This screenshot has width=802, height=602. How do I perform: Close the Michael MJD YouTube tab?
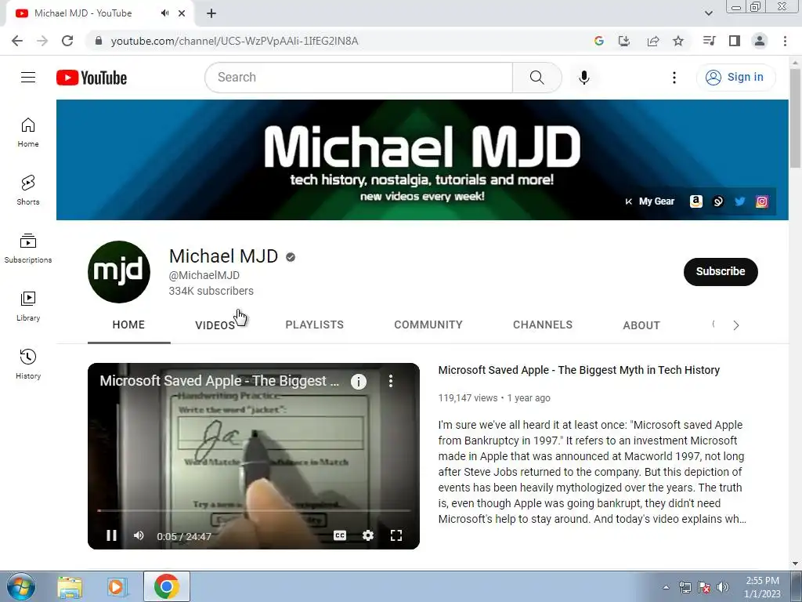182,13
